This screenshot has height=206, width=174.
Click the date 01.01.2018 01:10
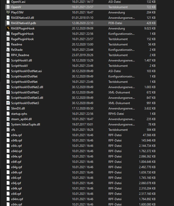[83, 18]
